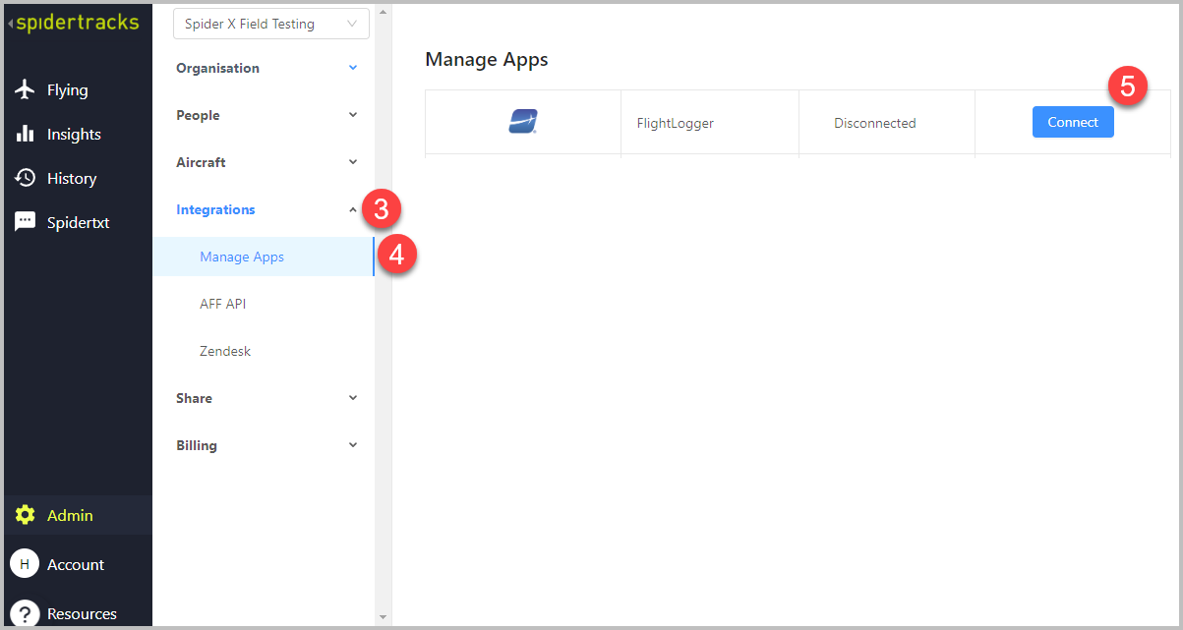Select Manage Apps in the sidebar
This screenshot has width=1183, height=630.
(x=264, y=257)
